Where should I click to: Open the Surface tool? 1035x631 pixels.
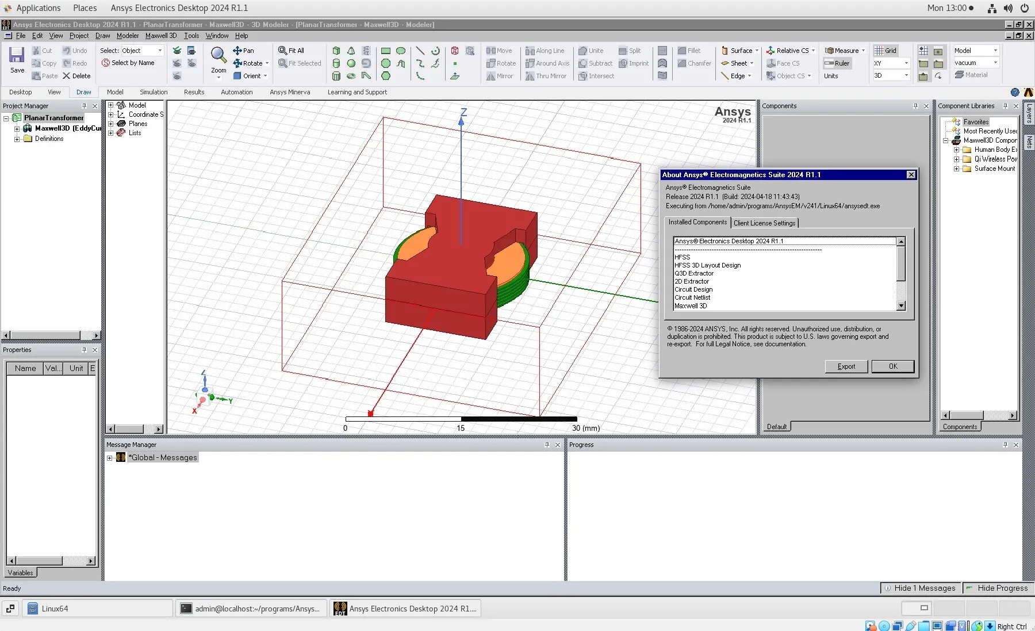[736, 51]
